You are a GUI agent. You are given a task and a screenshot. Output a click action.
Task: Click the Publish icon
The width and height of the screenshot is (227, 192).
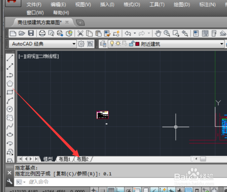(60, 33)
